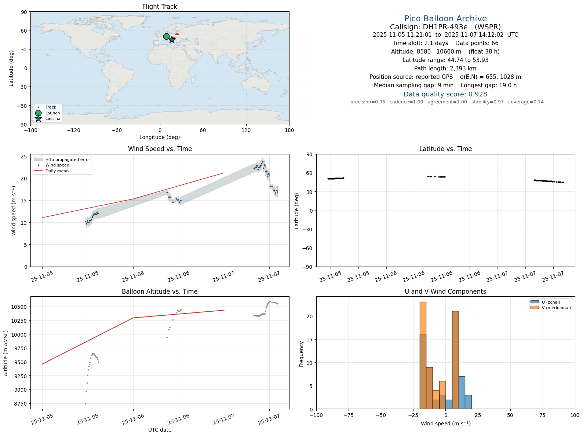Click the green Launch circle in the map legend

38,113
